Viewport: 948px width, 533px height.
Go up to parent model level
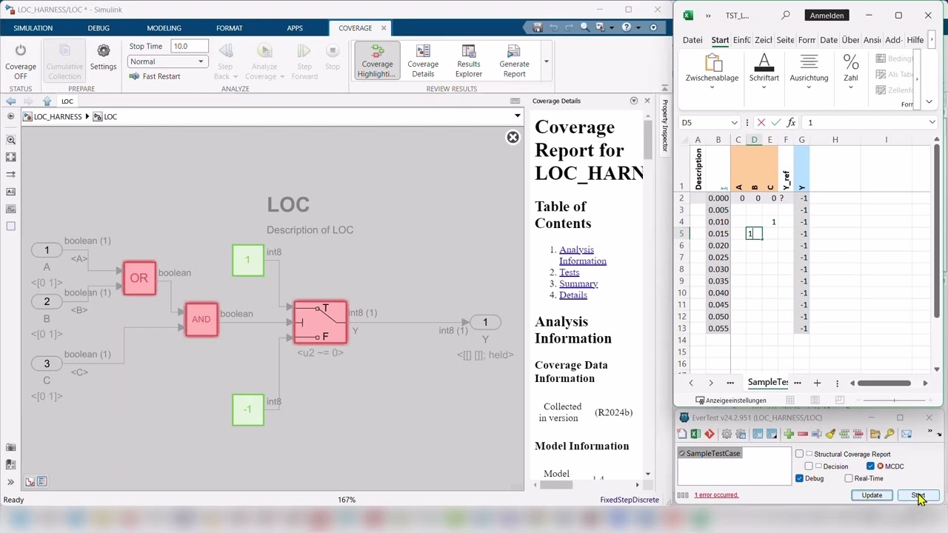point(47,101)
